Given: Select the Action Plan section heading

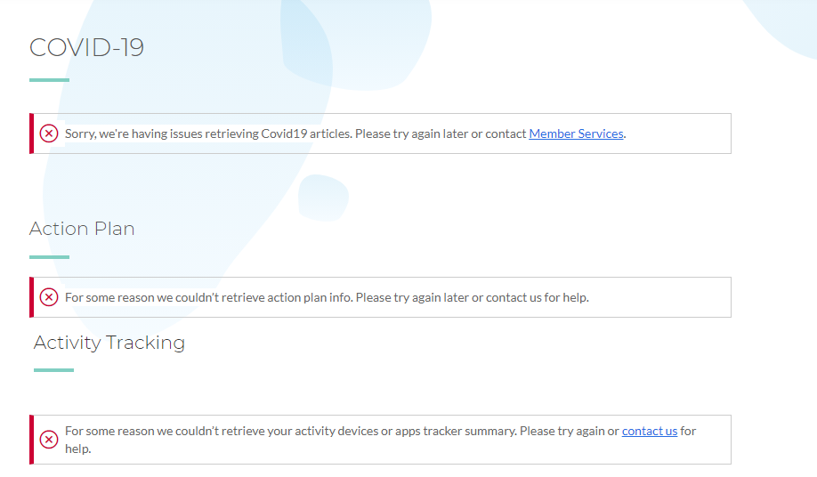Looking at the screenshot, I should point(82,229).
